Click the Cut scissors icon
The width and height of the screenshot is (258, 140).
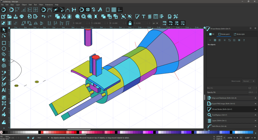point(64,16)
